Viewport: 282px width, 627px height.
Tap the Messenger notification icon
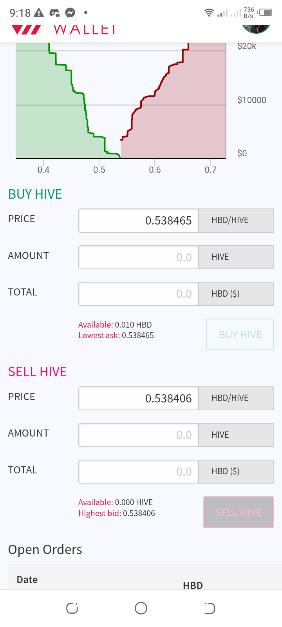pos(70,13)
